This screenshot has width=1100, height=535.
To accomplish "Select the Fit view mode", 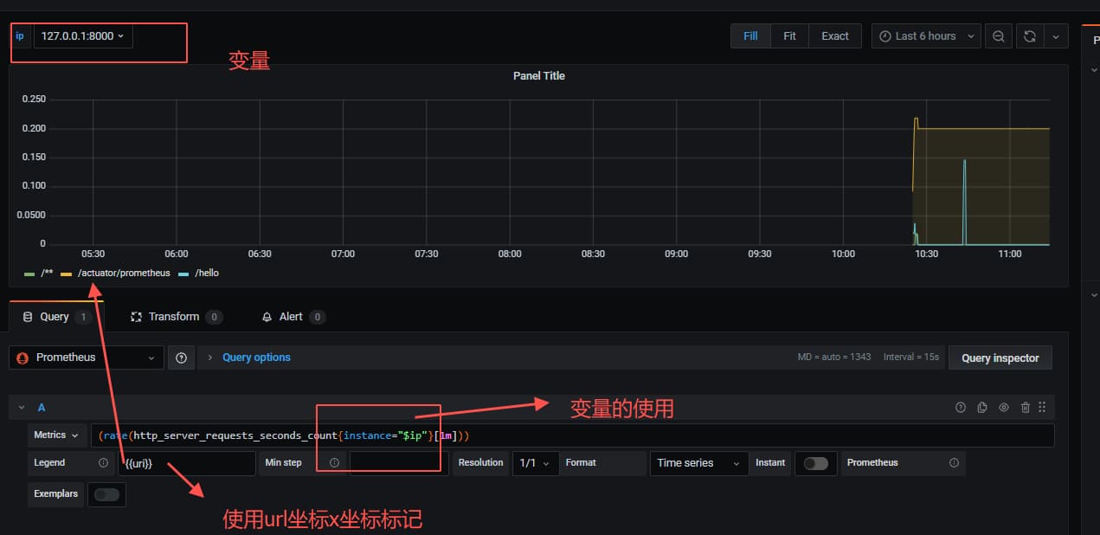I will (789, 36).
